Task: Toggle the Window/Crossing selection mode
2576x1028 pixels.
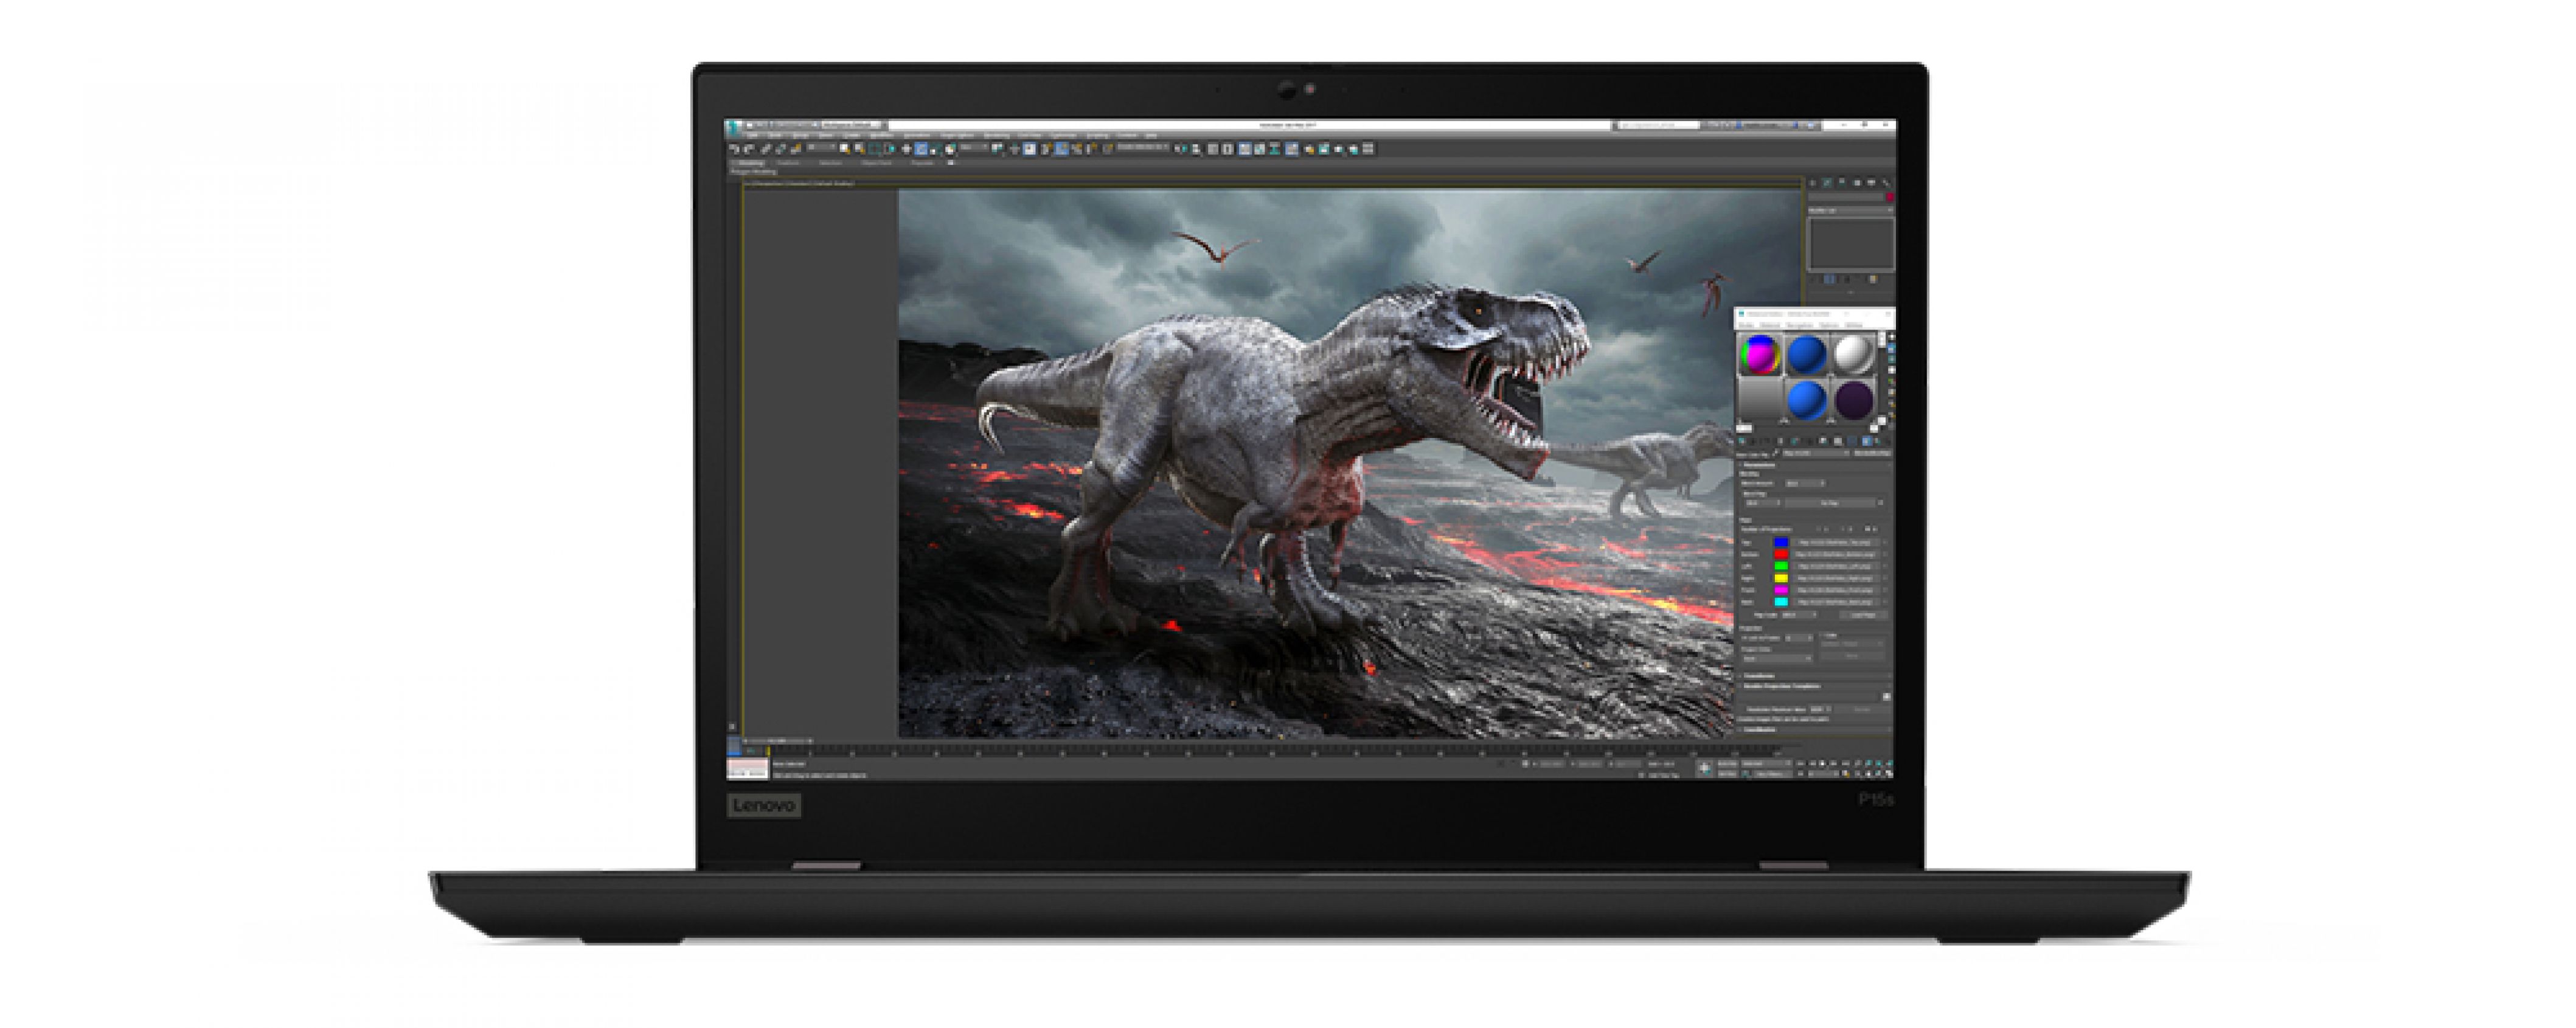Action: point(890,149)
